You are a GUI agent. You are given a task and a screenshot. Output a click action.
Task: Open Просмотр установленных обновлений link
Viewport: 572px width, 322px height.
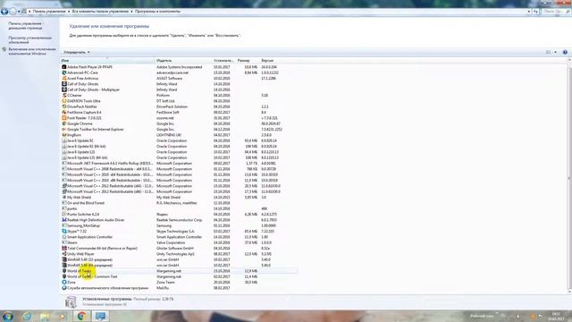point(30,39)
